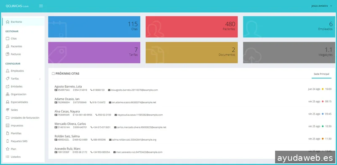
Task: Open the Jesús Amieiro user dropdown
Action: [x=321, y=6]
